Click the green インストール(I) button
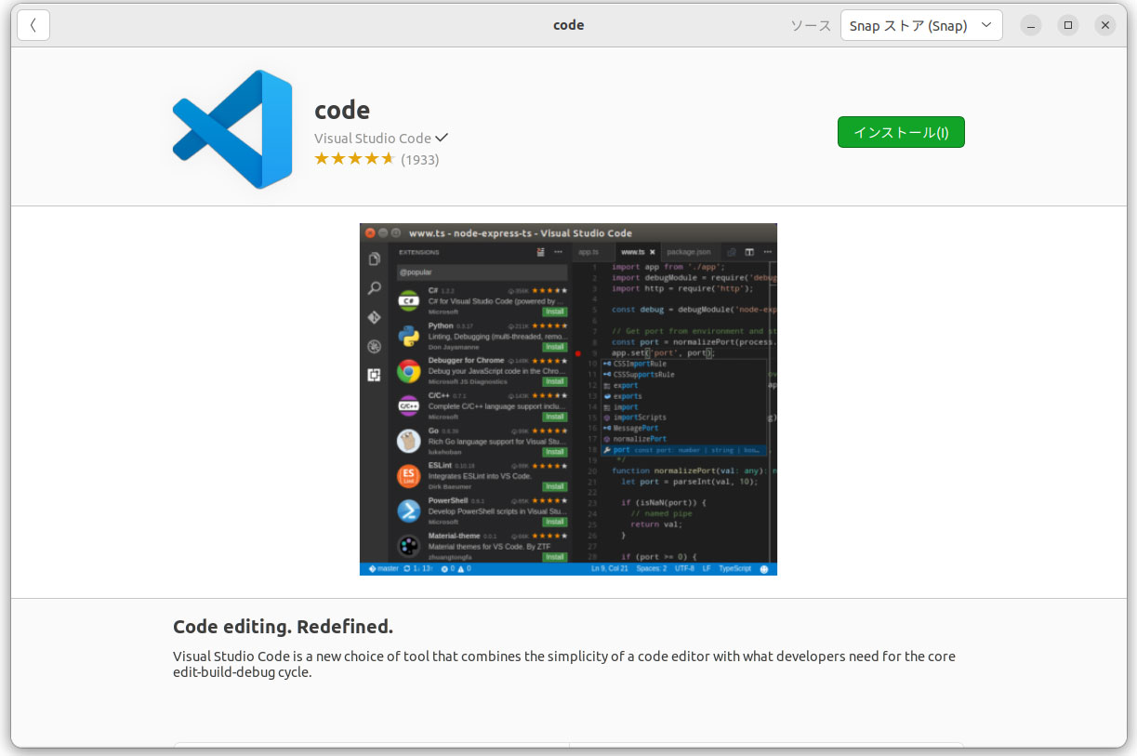 pos(901,132)
